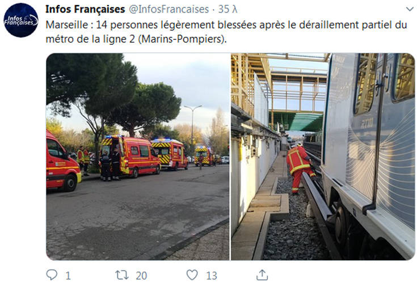The width and height of the screenshot is (417, 288).
Task: Open the Infos Françaises display name
Action: pyautogui.click(x=85, y=9)
